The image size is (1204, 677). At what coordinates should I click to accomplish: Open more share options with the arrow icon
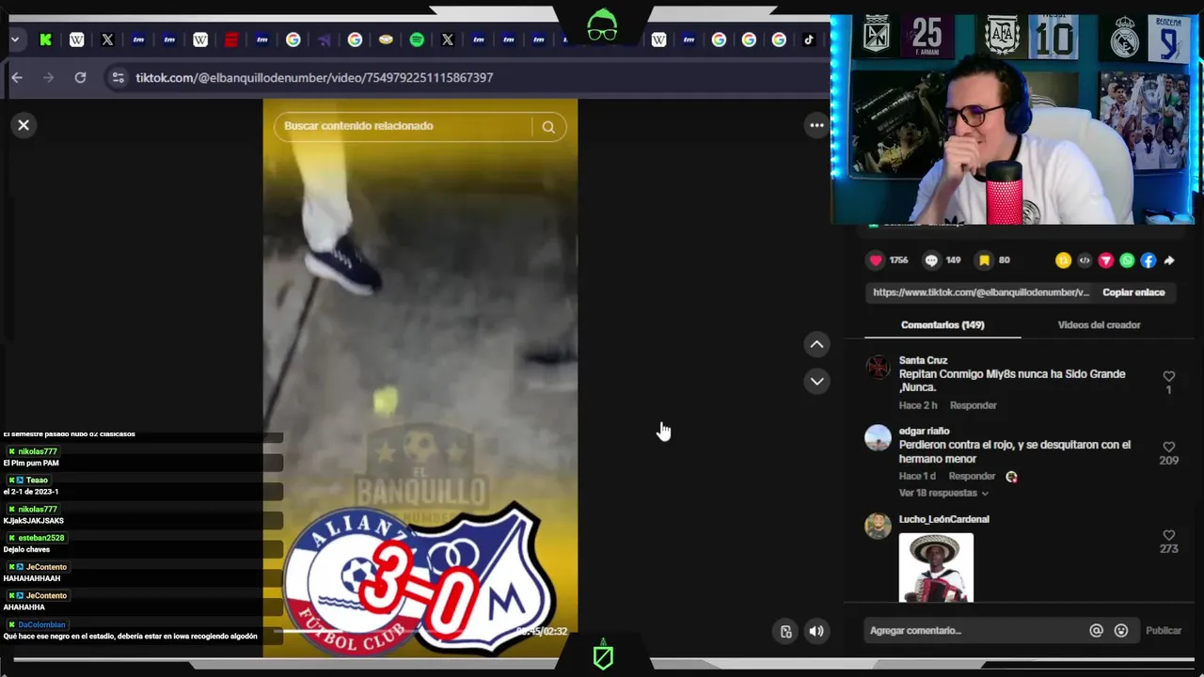click(x=1169, y=260)
